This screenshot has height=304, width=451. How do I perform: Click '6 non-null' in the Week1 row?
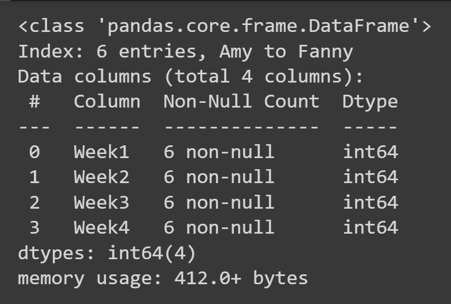(x=218, y=152)
